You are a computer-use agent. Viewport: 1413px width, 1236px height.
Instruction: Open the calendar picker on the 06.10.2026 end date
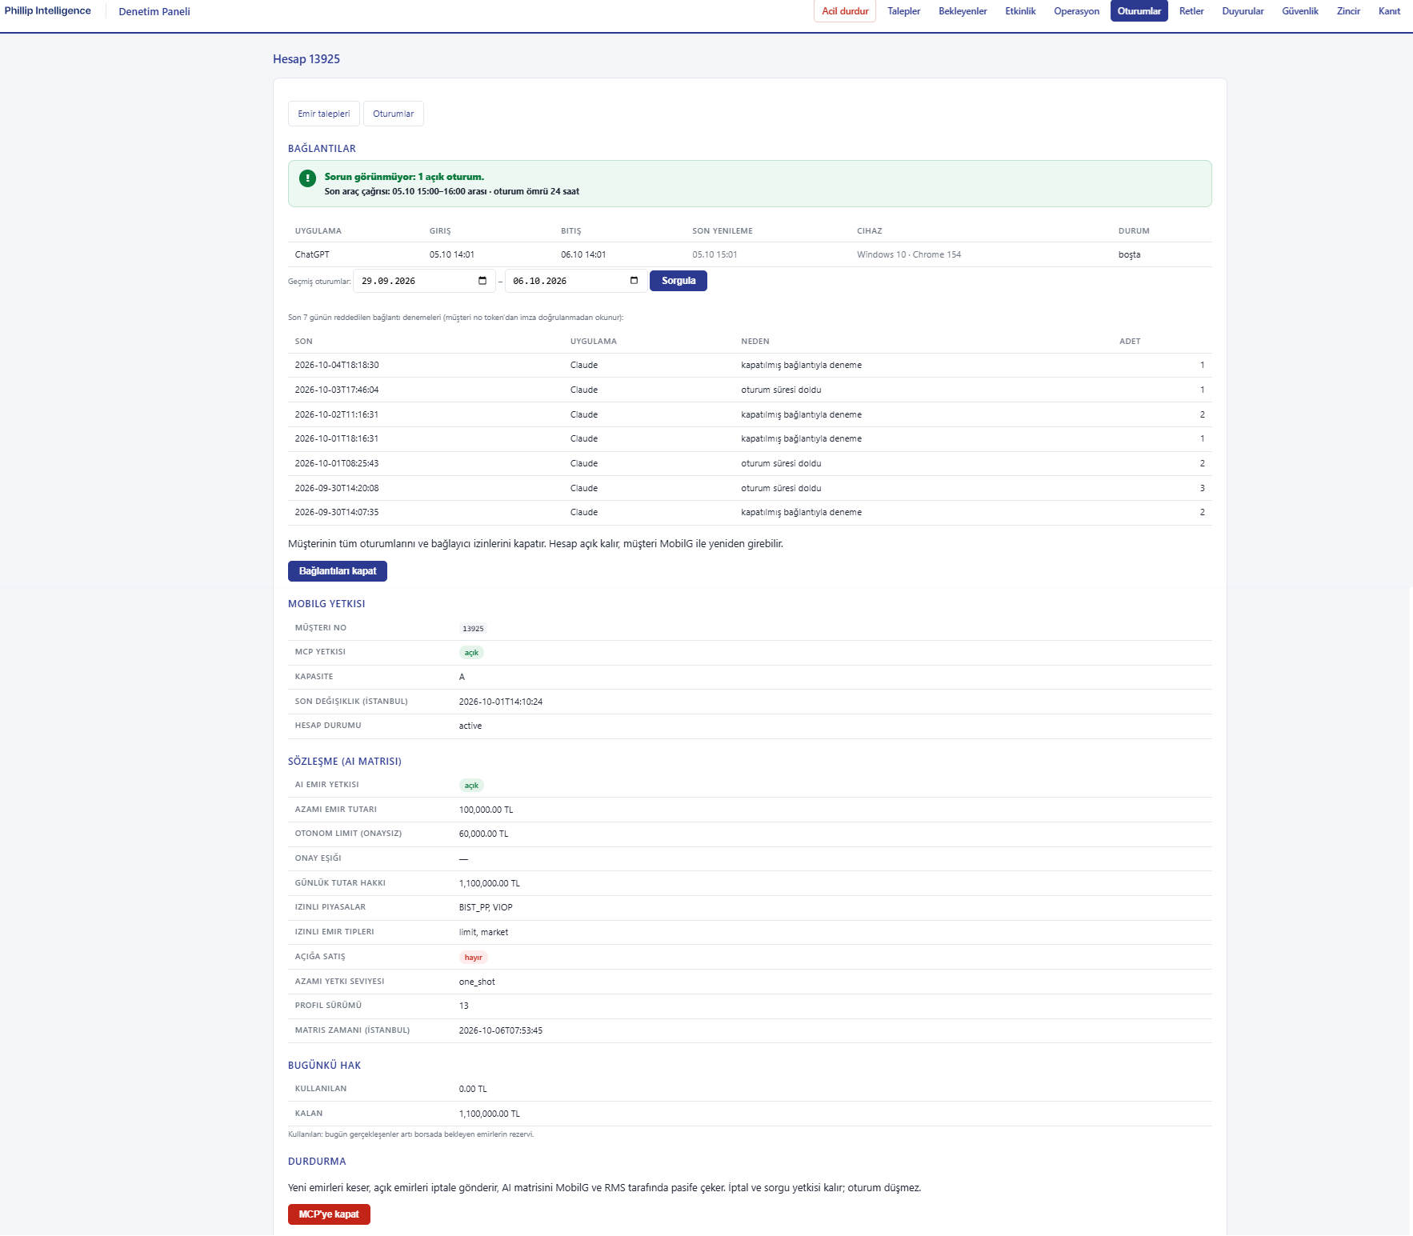pos(634,281)
